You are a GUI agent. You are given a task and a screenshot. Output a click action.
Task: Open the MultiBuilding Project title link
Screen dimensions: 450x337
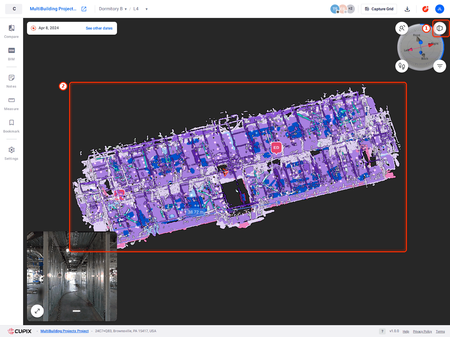tap(53, 9)
